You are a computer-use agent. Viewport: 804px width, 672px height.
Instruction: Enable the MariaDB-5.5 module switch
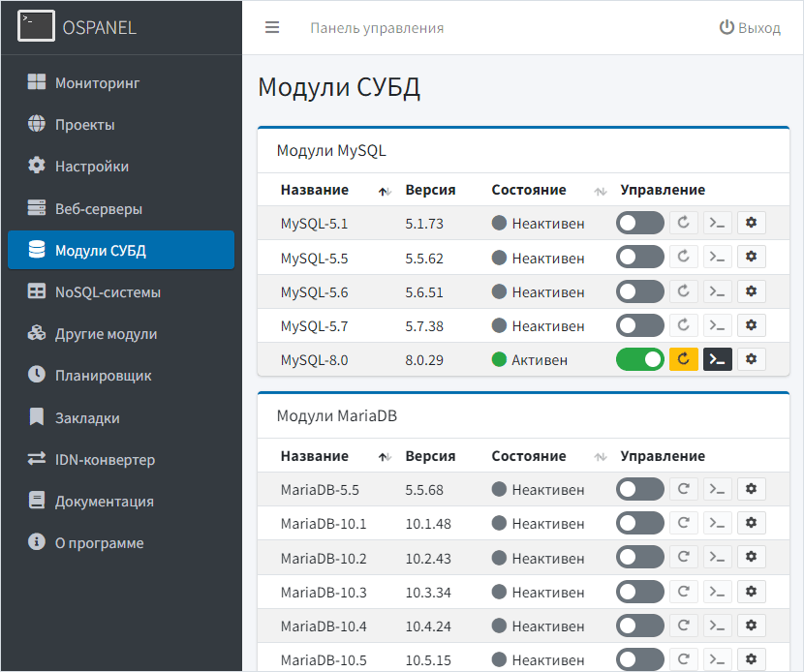pos(640,489)
